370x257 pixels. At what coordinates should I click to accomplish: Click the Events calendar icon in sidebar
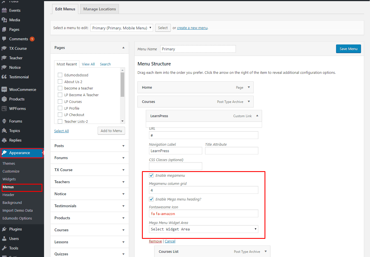4,10
